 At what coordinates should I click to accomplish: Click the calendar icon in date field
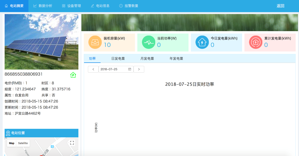point(130,69)
